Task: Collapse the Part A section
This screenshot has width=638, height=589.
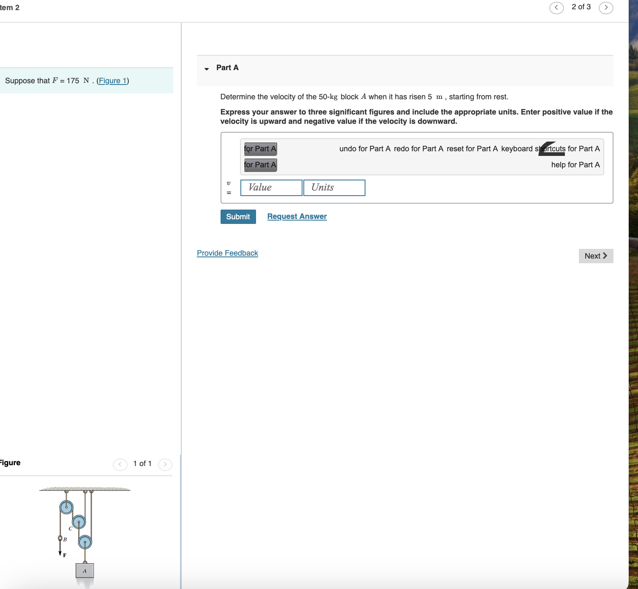Action: point(207,69)
